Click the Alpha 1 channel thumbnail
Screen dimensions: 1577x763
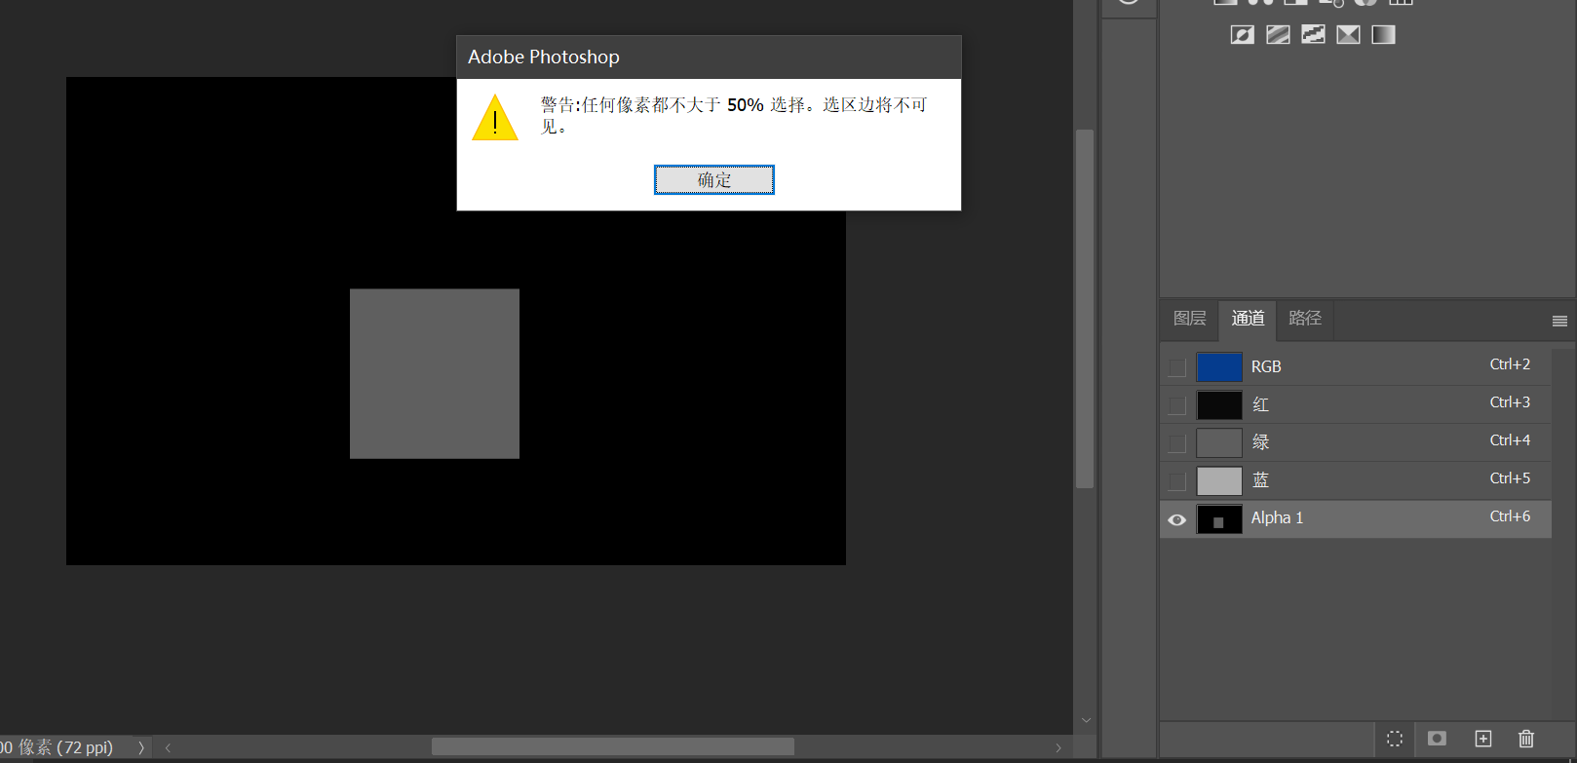click(1219, 519)
